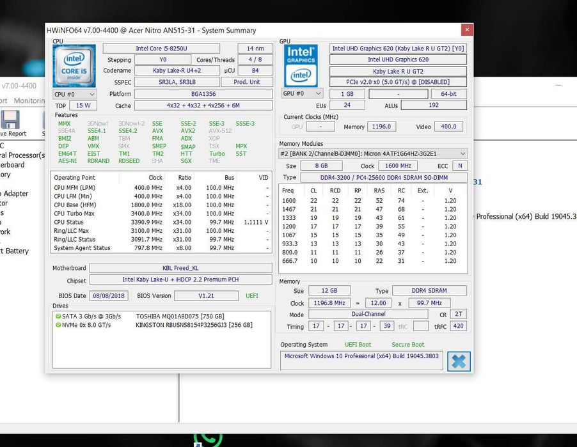Click the Kaby Lake-R U4+2 codename field
This screenshot has width=577, height=447.
click(x=177, y=70)
